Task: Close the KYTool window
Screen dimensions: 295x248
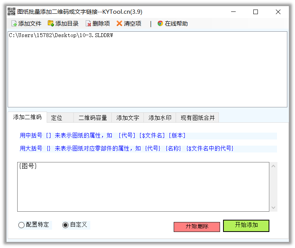Action: pos(278,12)
